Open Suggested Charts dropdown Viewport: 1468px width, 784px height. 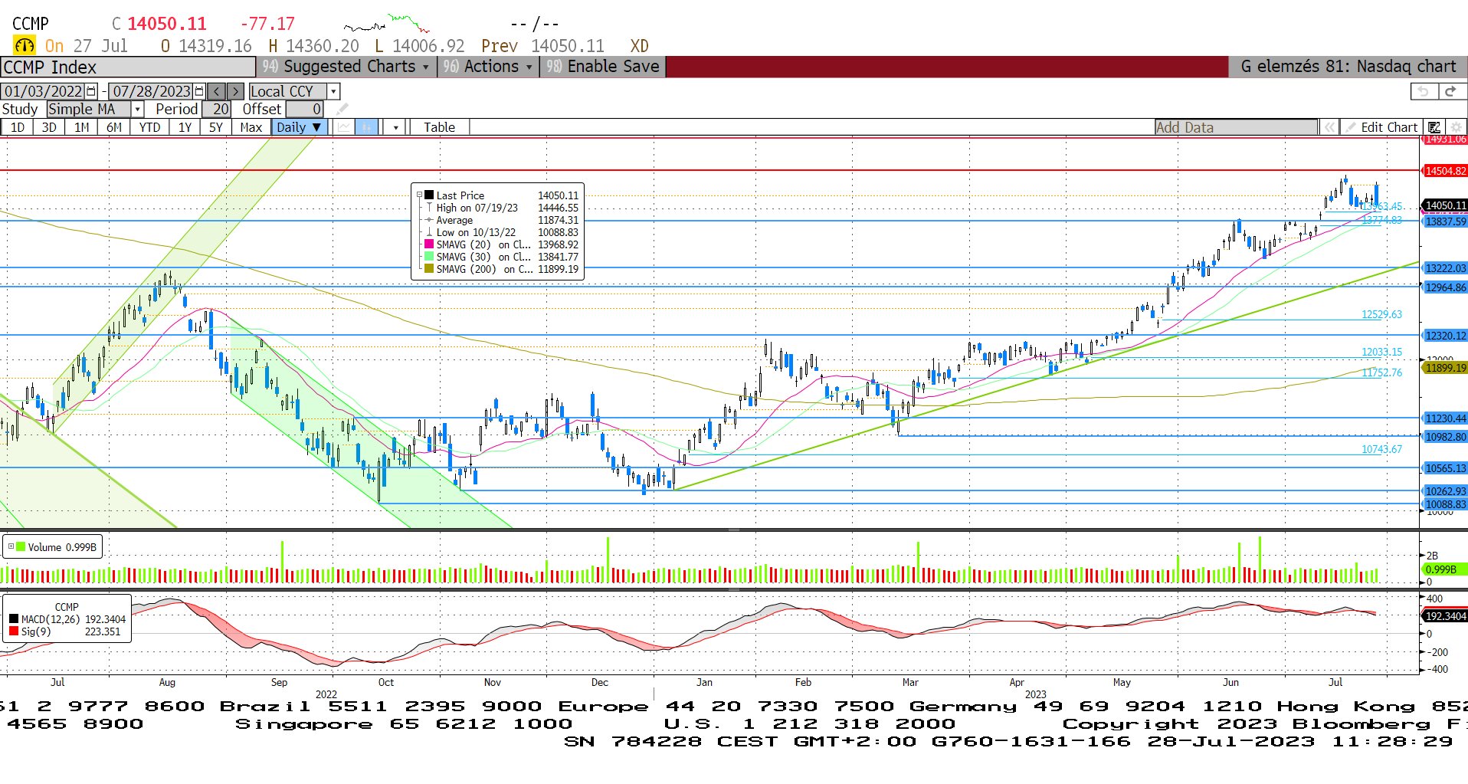(346, 67)
